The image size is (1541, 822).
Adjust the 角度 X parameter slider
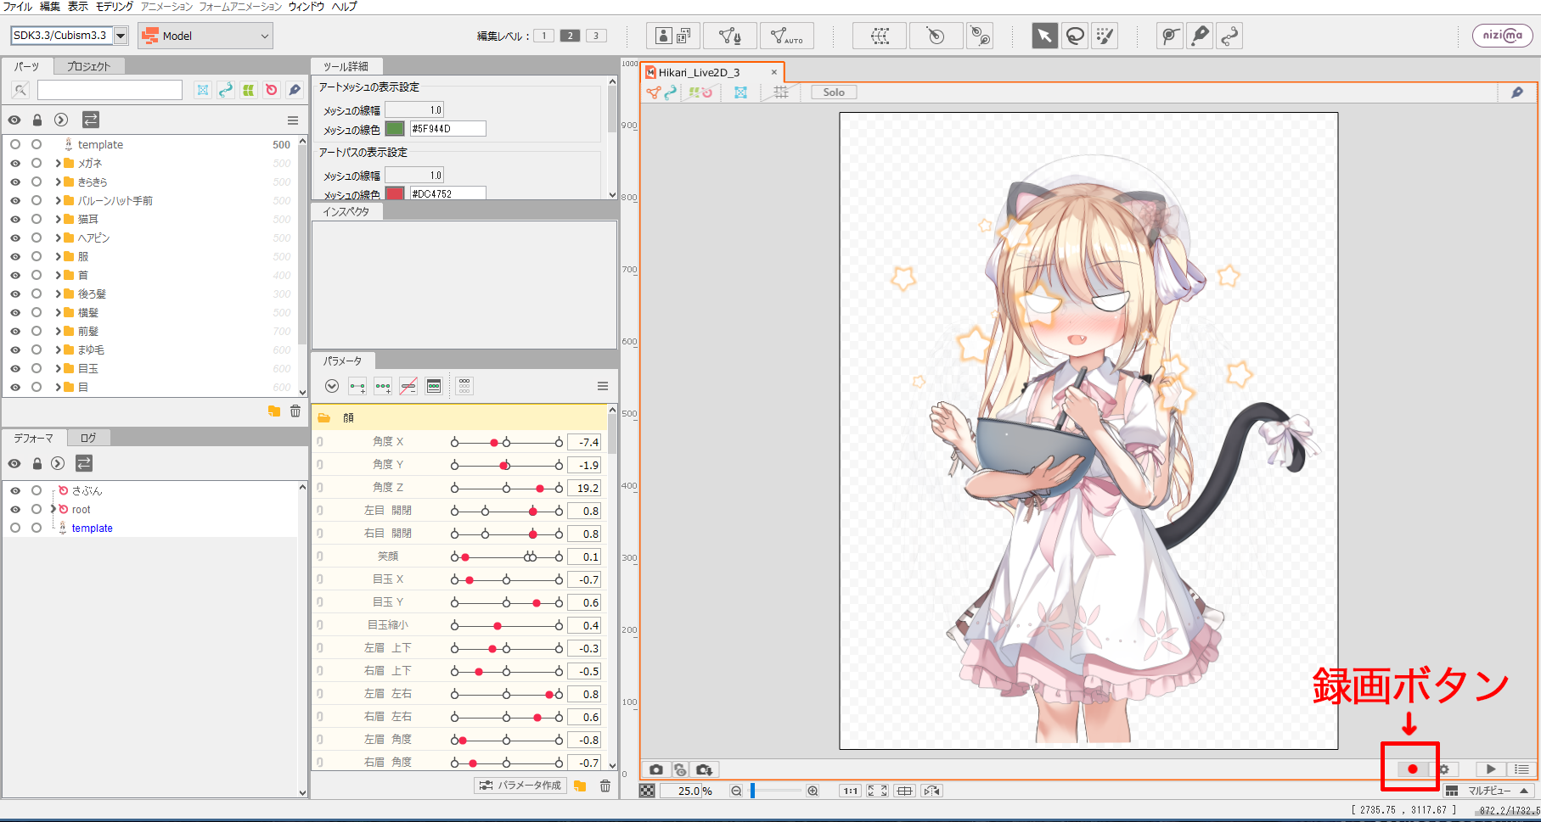(507, 442)
